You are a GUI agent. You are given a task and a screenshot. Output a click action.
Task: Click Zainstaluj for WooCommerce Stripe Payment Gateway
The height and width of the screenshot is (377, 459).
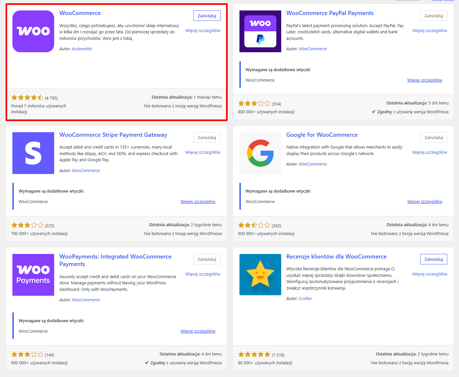coord(207,137)
